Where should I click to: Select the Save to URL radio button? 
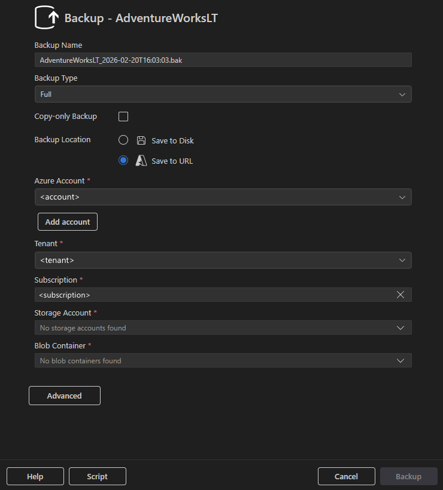[x=123, y=160]
